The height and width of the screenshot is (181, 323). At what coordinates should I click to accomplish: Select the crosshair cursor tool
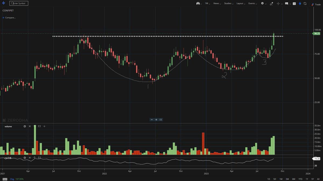click(278, 4)
